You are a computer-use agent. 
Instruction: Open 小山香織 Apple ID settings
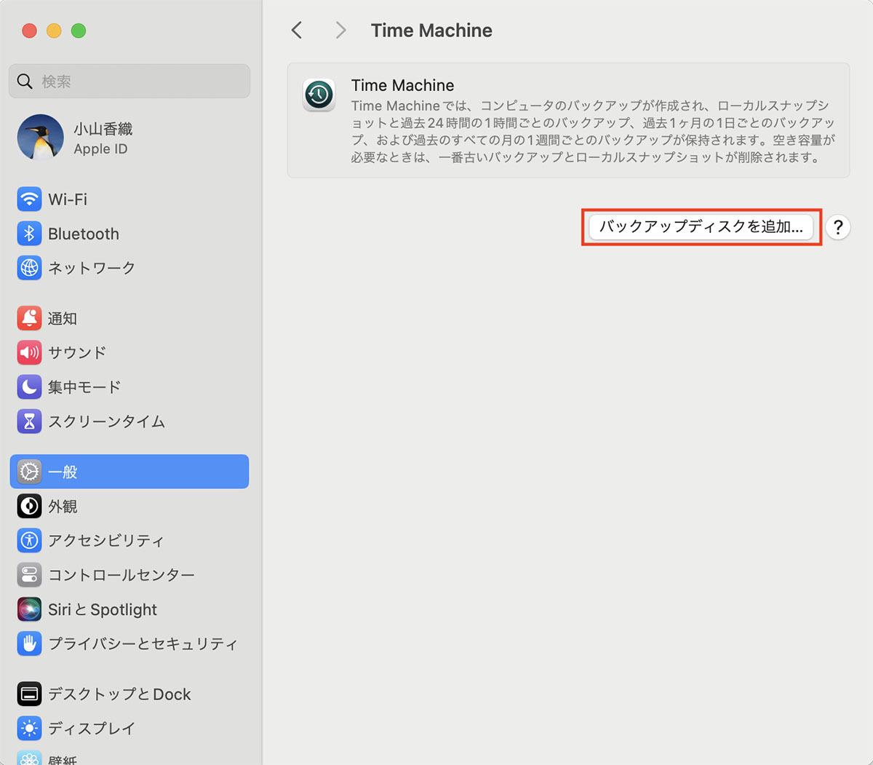click(129, 138)
